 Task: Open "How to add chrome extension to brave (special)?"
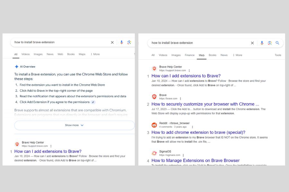(x=198, y=132)
